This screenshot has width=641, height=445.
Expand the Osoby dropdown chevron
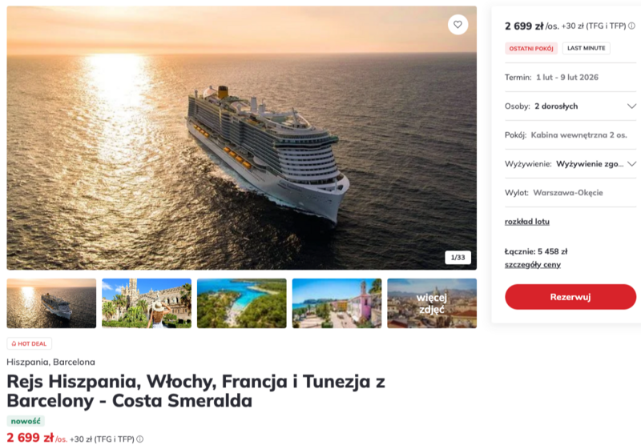tap(631, 106)
